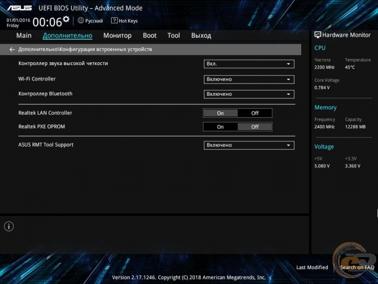
Task: Click the 2400 MHz memory frequency value
Action: 324,127
